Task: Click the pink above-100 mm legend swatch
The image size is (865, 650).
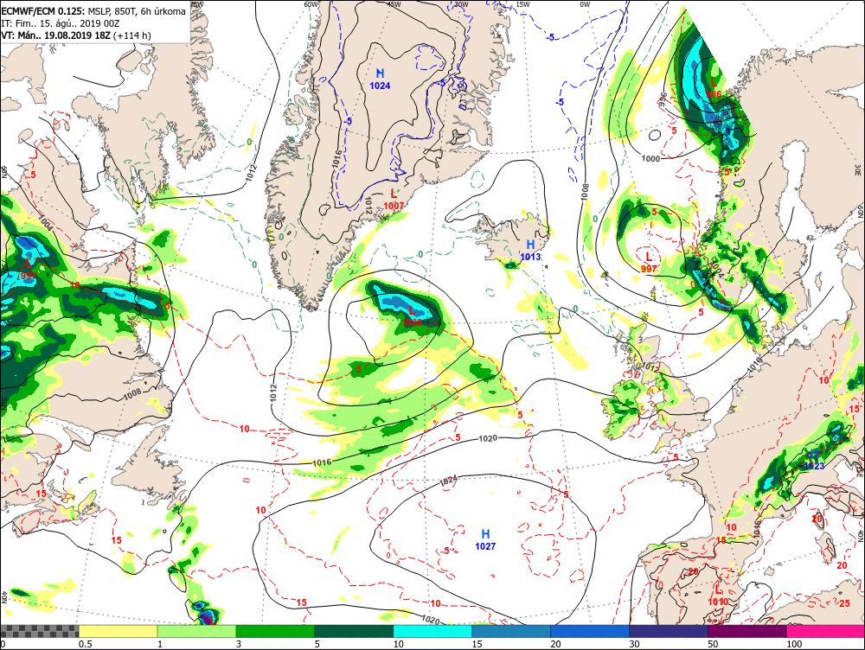Action: [825, 631]
